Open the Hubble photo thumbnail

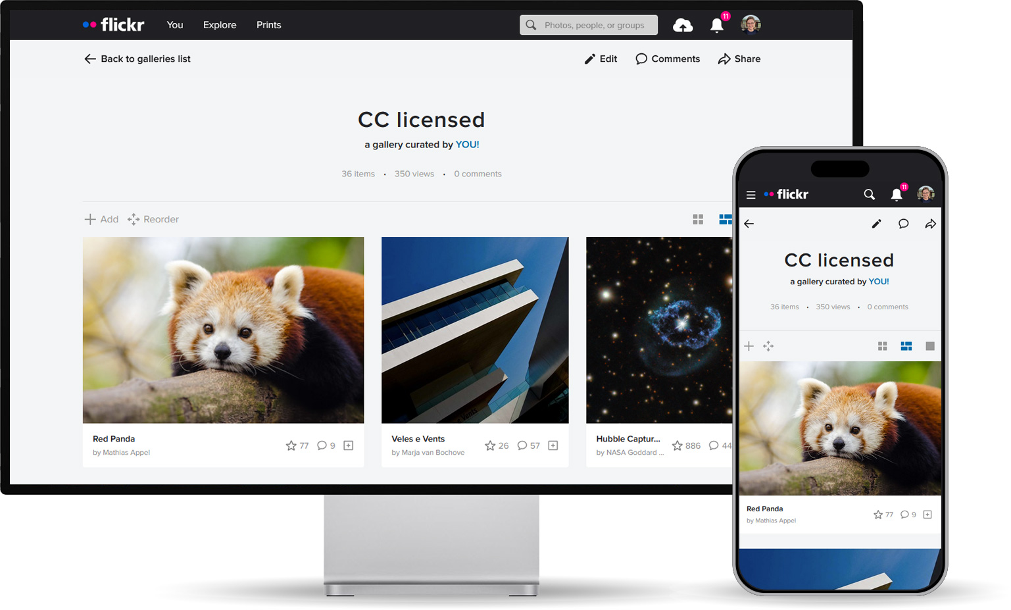click(658, 330)
